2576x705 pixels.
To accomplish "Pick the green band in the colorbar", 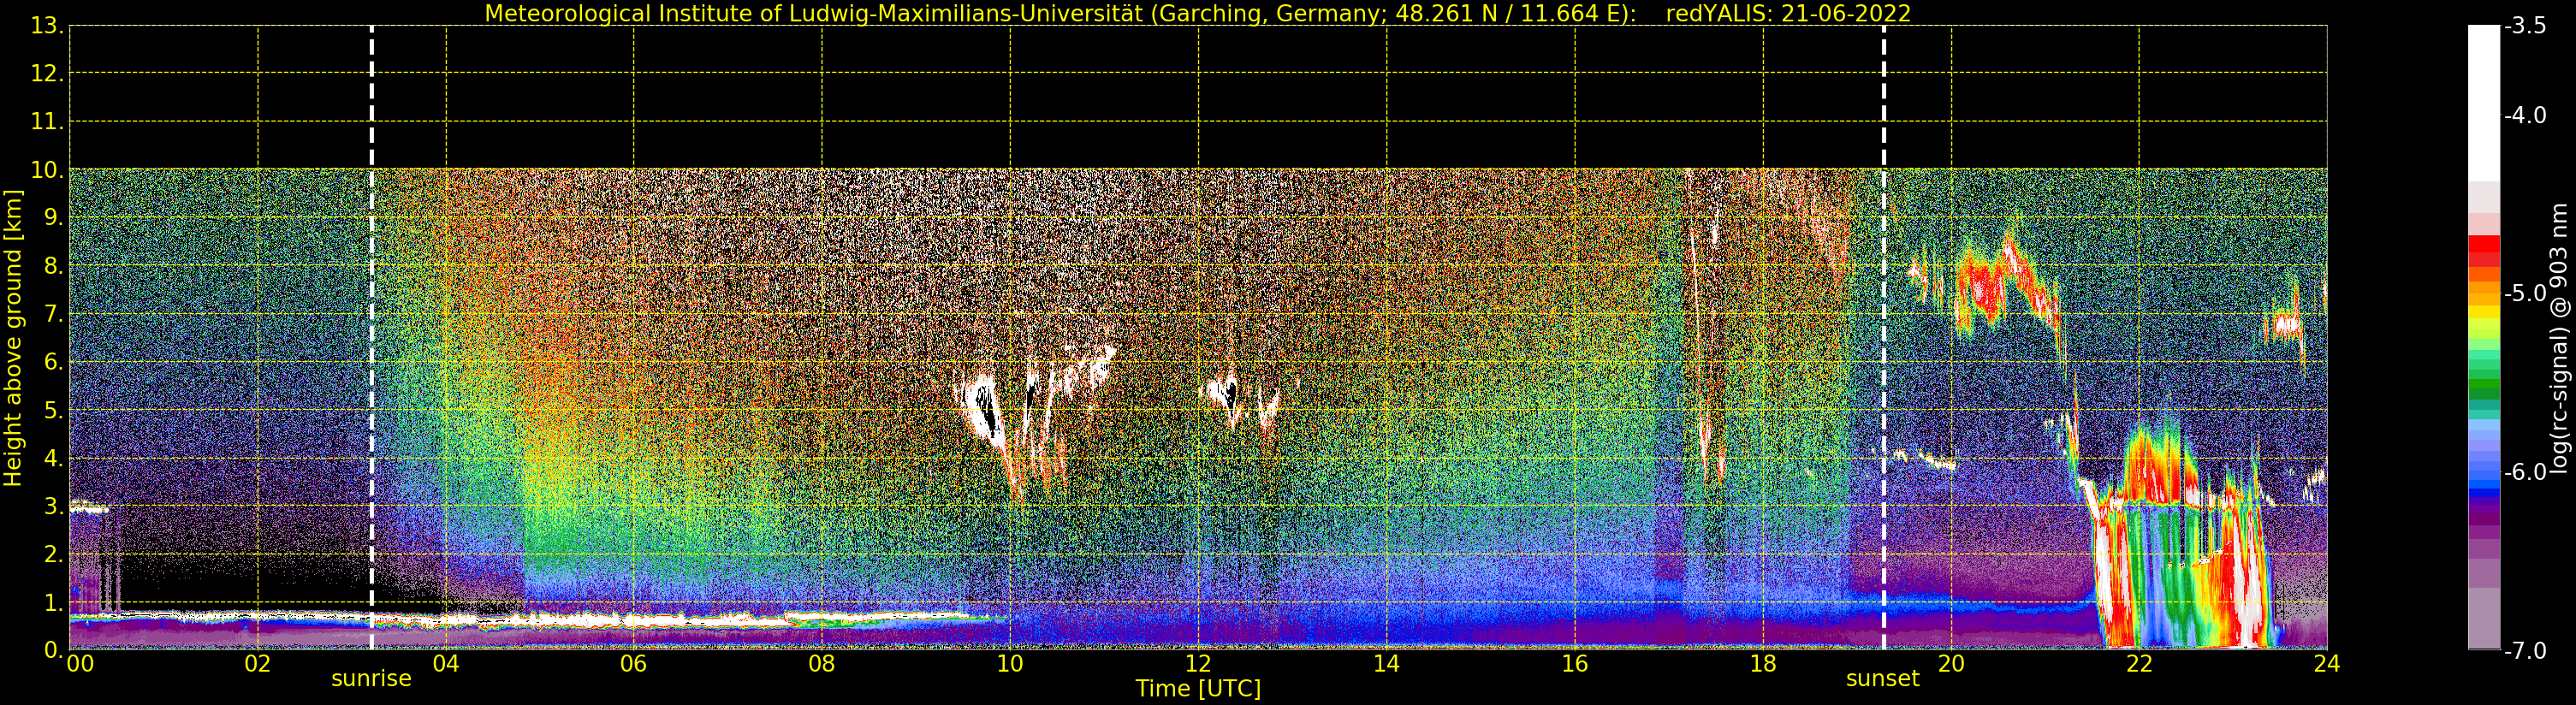I will tap(2484, 385).
